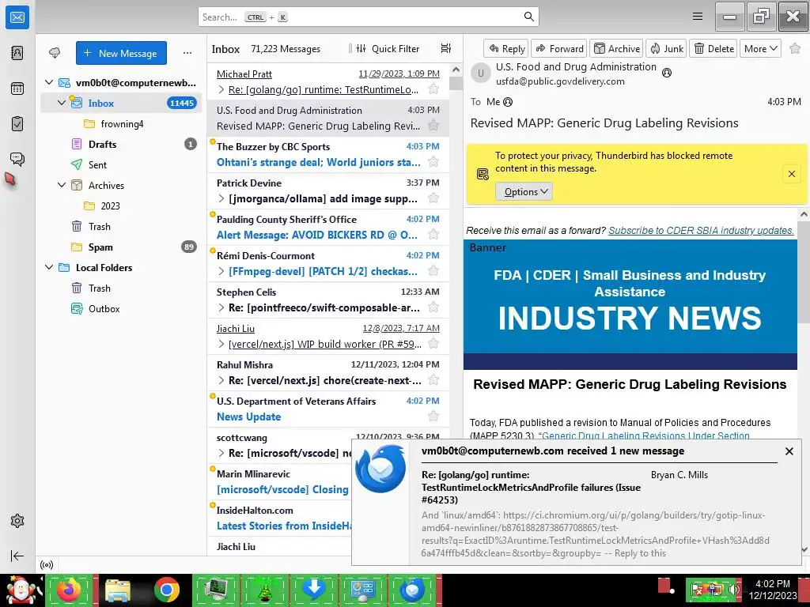This screenshot has height=607, width=810.
Task: Select the Drafts folder
Action: point(121,144)
